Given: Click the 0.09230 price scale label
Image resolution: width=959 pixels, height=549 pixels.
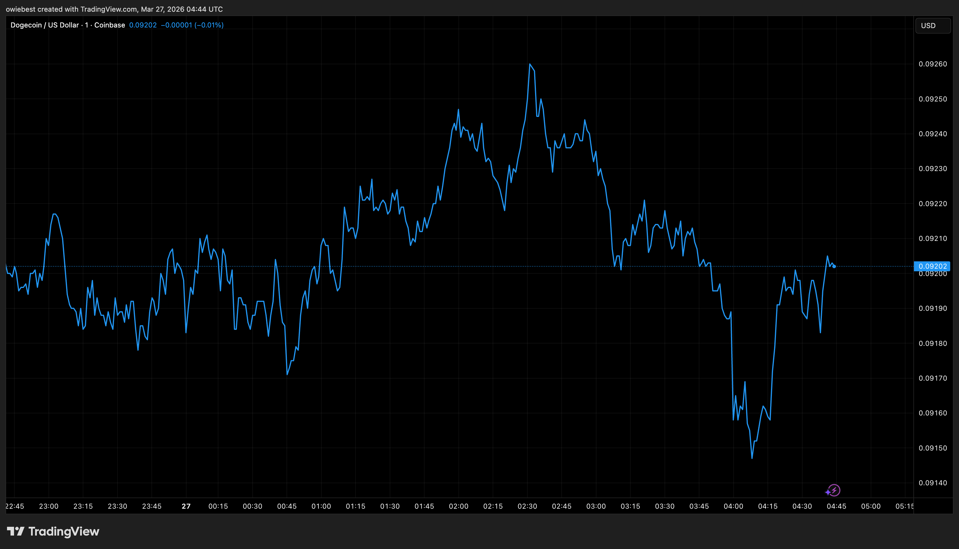Looking at the screenshot, I should click(x=933, y=169).
